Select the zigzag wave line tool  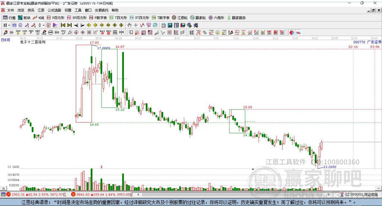163,33
